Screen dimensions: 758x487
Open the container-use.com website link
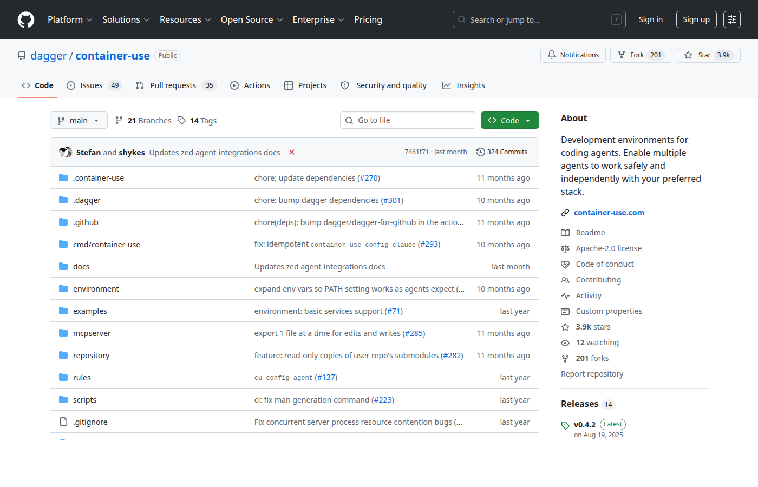(609, 213)
